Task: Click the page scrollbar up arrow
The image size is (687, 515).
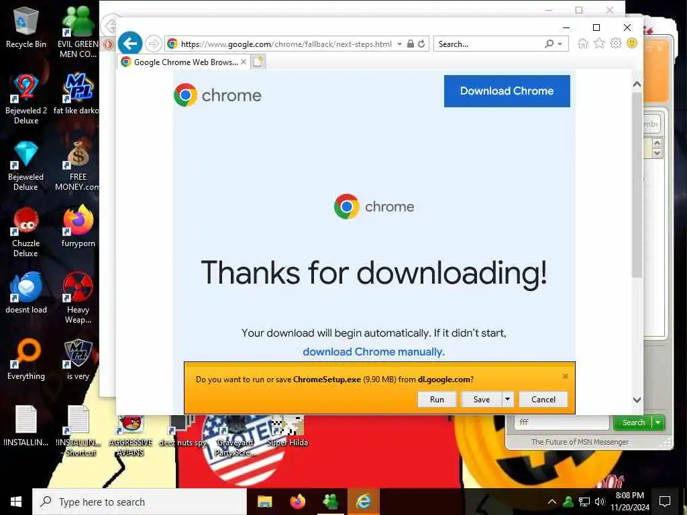Action: [x=637, y=84]
